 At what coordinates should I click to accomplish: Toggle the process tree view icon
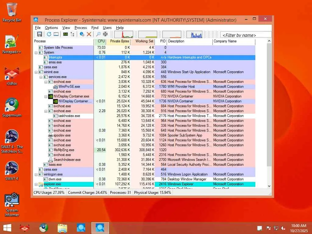(73, 34)
